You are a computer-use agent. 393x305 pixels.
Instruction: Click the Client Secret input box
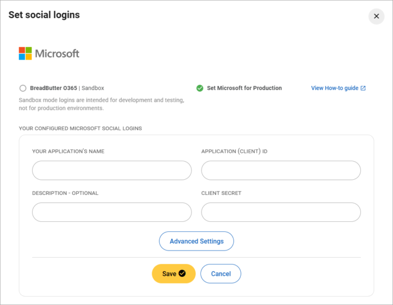pos(281,212)
